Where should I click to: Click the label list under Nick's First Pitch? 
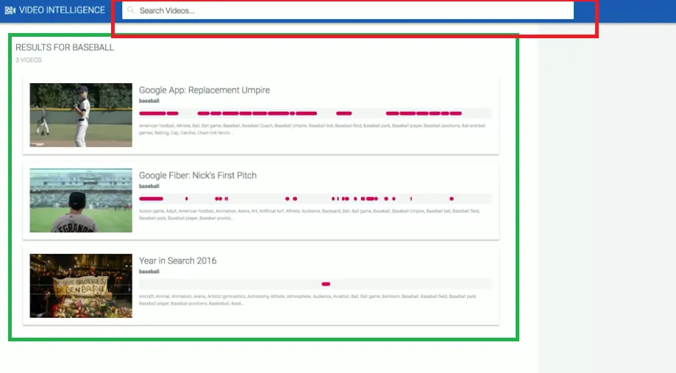click(309, 214)
